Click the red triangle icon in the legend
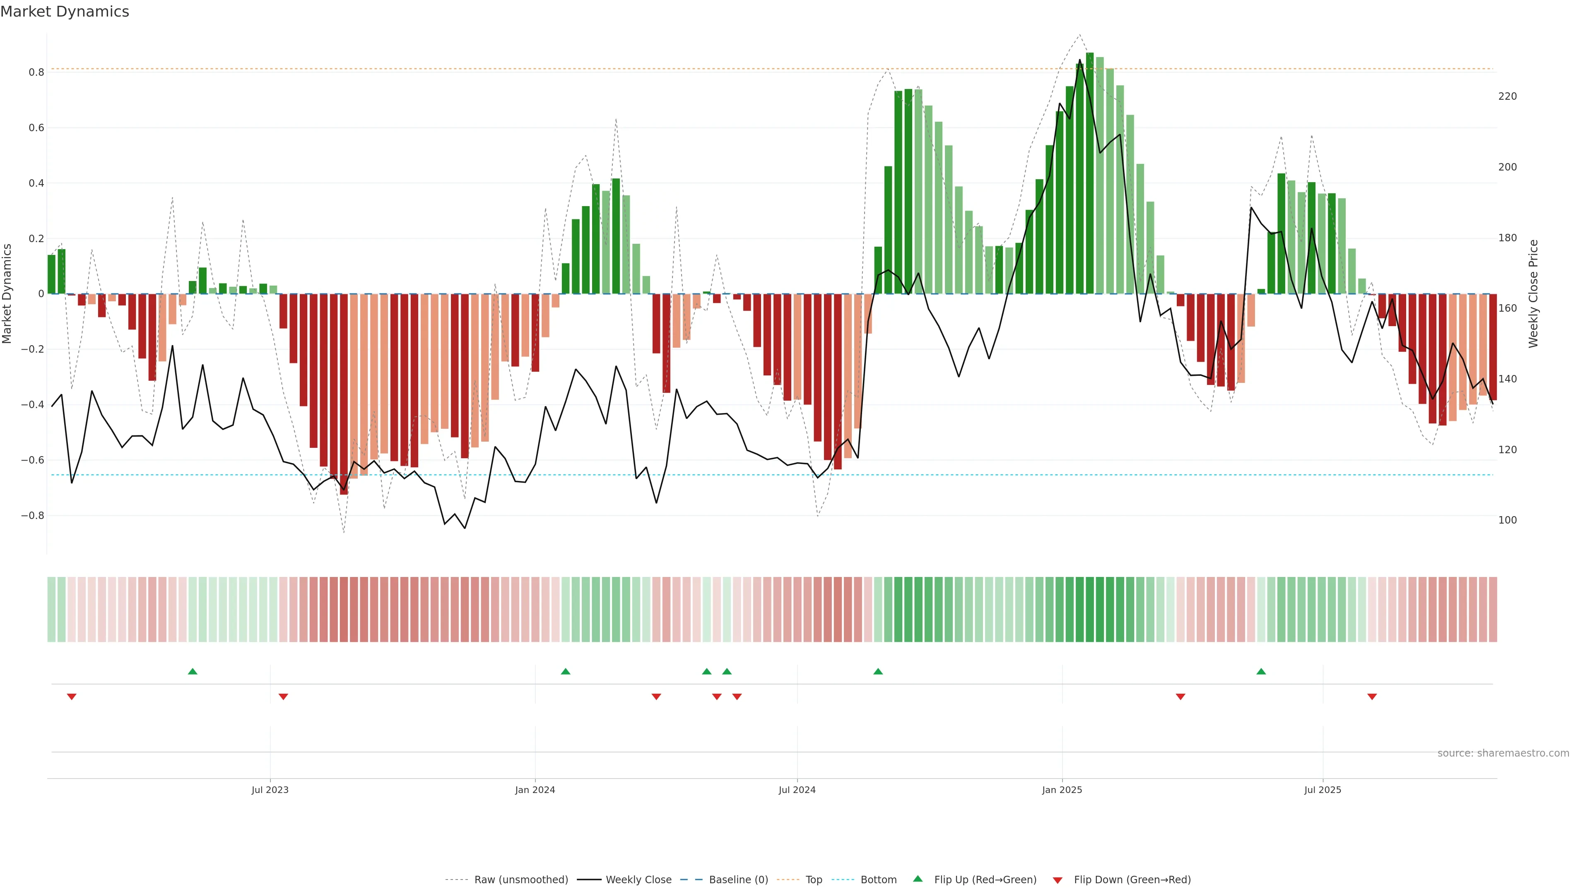Image resolution: width=1590 pixels, height=894 pixels. click(x=1058, y=880)
